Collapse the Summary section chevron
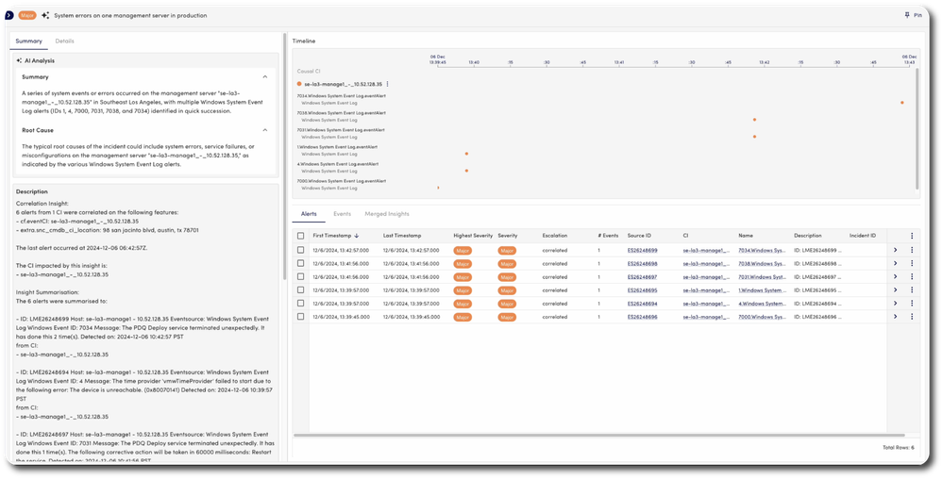This screenshot has width=943, height=479. 264,77
